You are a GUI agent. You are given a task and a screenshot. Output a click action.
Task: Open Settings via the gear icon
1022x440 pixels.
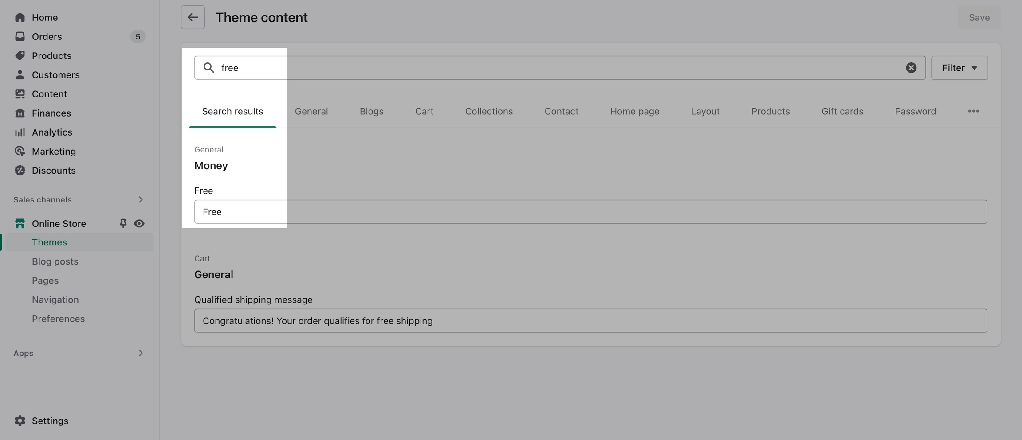20,421
